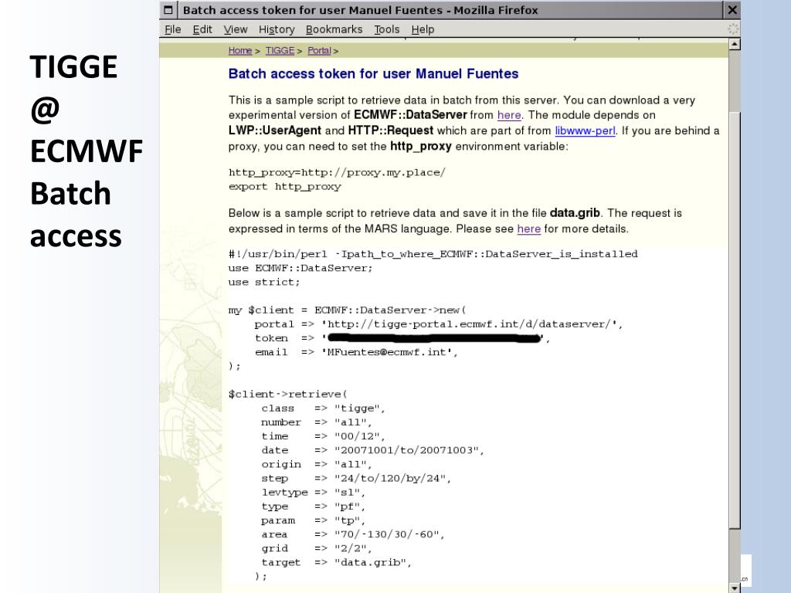Screen dimensions: 791x593
Task: Click the area value "70/-130/30/-60"
Action: pyautogui.click(x=386, y=534)
